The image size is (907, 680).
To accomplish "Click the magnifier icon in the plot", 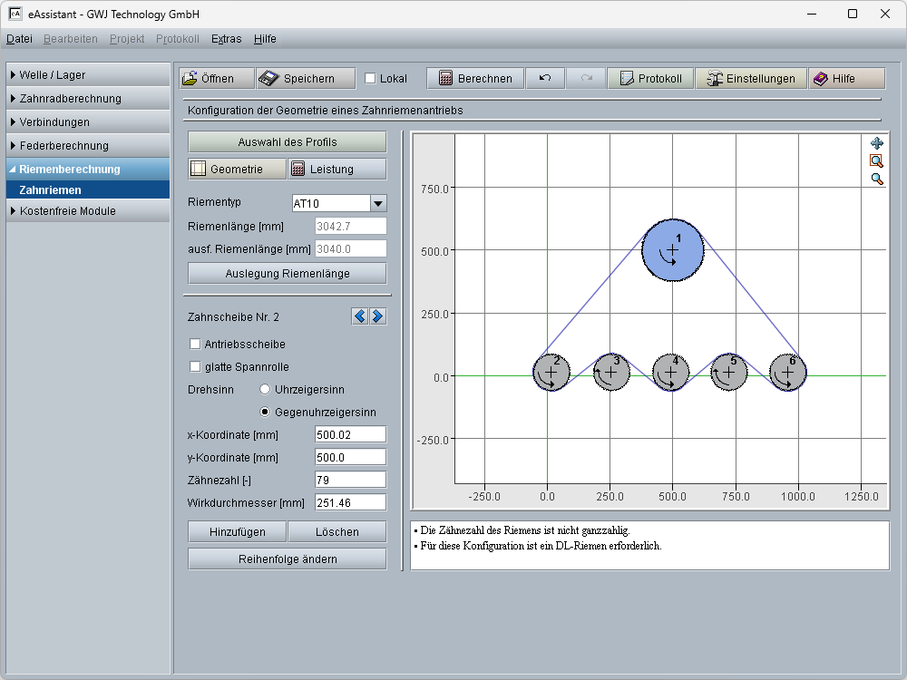I will [x=876, y=179].
